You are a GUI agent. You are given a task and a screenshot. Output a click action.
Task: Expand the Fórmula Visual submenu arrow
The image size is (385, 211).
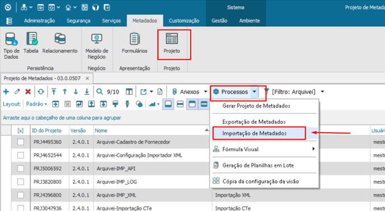click(x=313, y=148)
